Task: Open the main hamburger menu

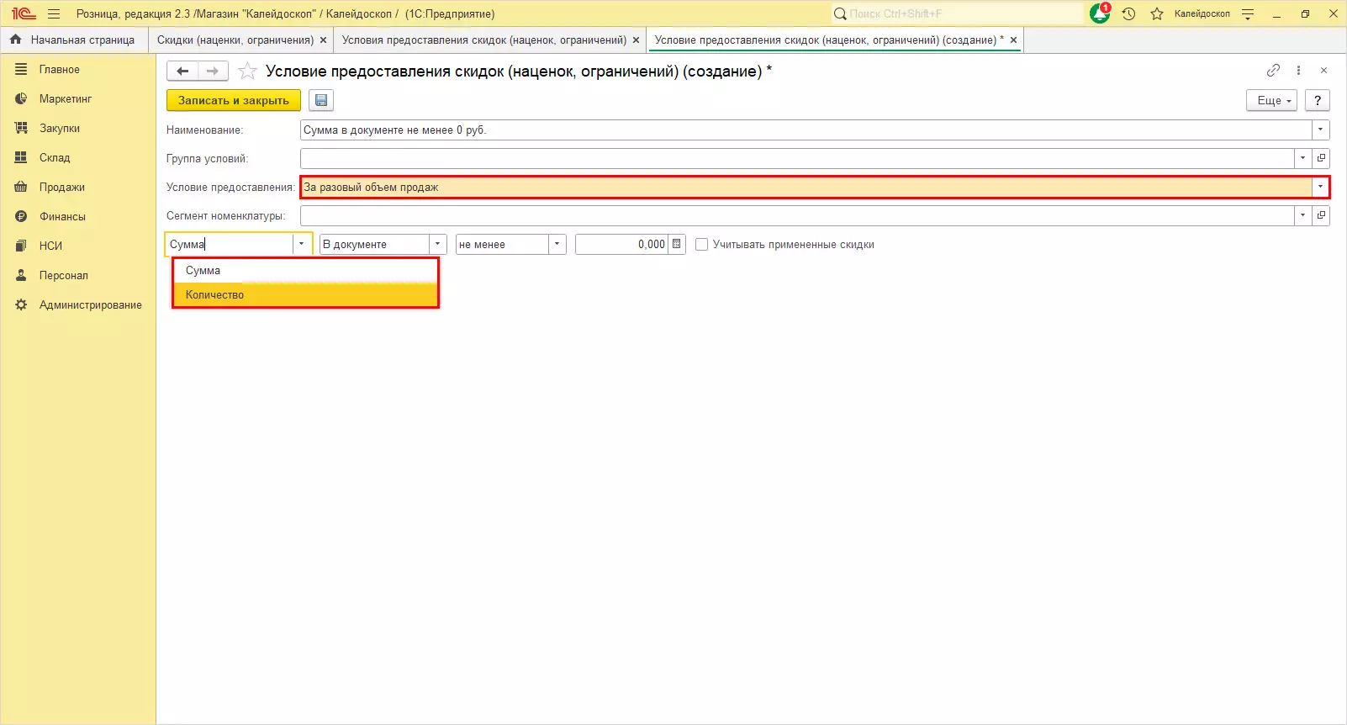Action: click(x=54, y=13)
